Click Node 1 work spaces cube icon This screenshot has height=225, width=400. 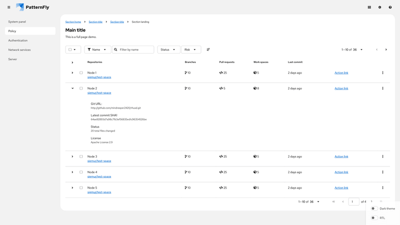[x=255, y=72]
